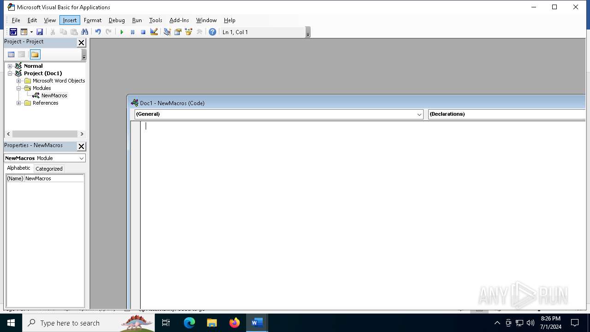Open the Window menu
Screen dimensions: 590x332
(206, 20)
